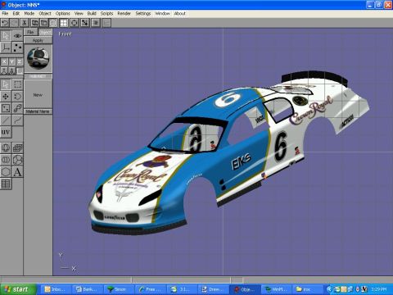Image resolution: width=393 pixels, height=295 pixels.
Task: Open the File menu
Action: 5,13
